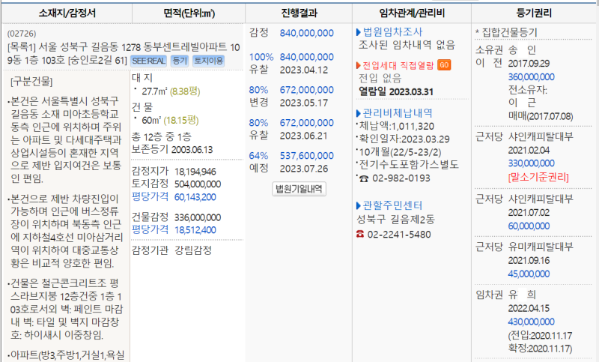Open the 관할주민센터 link
599x362 pixels.
392,205
